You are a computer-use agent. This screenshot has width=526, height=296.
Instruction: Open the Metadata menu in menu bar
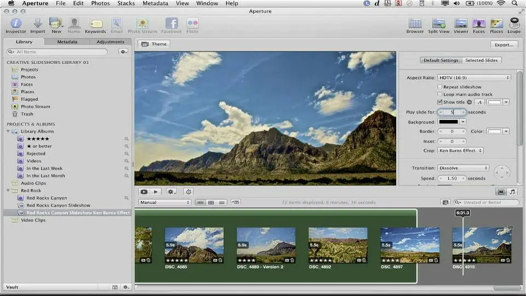pos(155,3)
